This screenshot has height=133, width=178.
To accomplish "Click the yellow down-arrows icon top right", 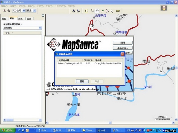I will tap(164, 8).
